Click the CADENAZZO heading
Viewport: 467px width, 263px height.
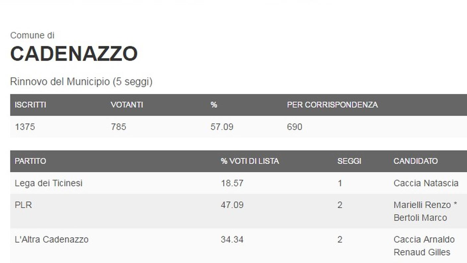tap(74, 54)
